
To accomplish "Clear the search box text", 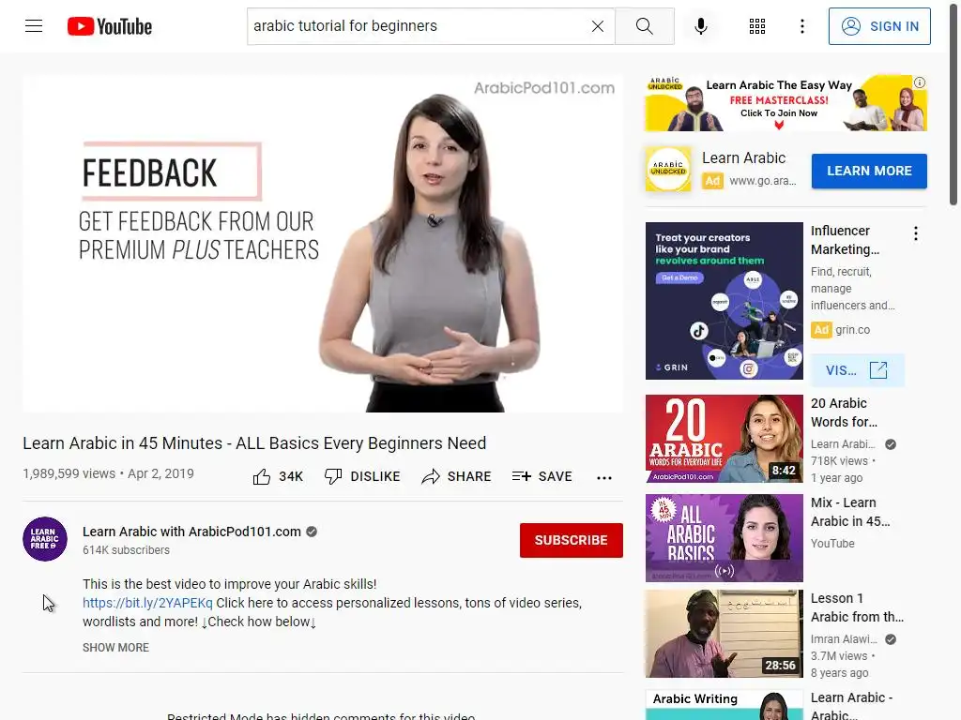I will click(x=598, y=26).
